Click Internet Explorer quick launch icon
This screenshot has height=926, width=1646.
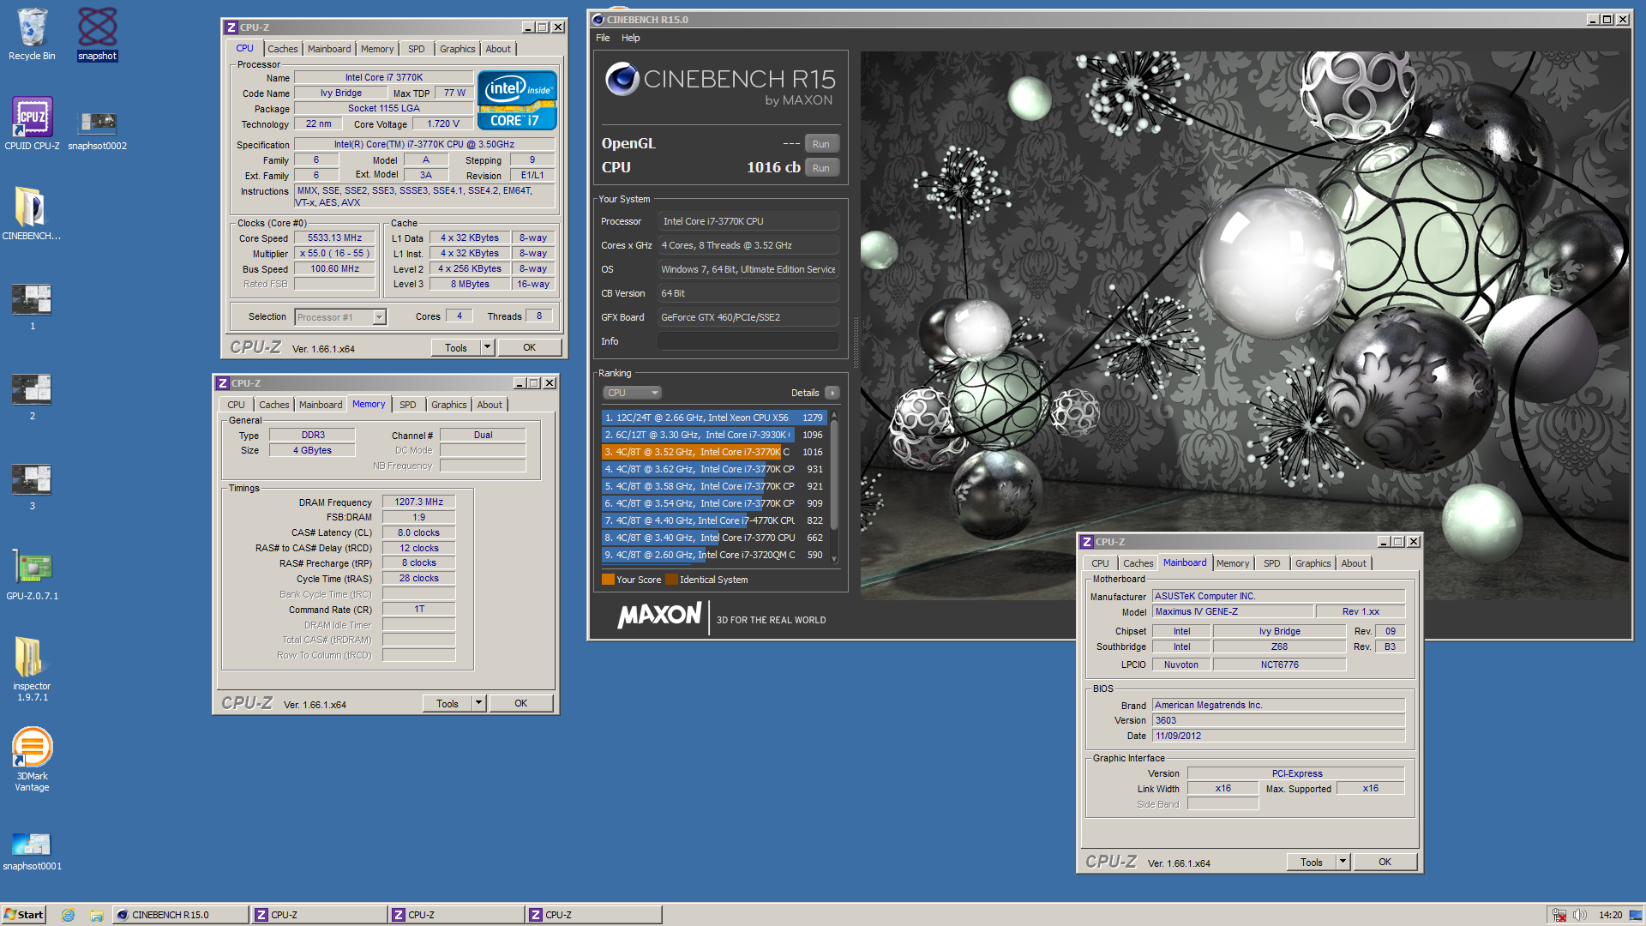(x=68, y=915)
